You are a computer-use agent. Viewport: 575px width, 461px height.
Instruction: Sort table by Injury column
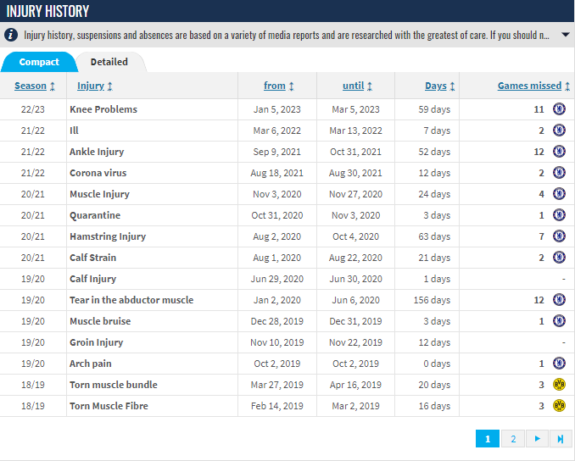pyautogui.click(x=95, y=86)
